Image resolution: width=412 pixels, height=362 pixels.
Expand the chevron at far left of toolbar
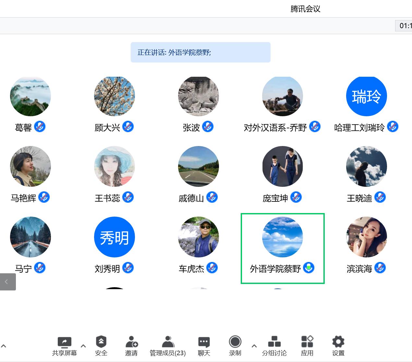tap(4, 346)
